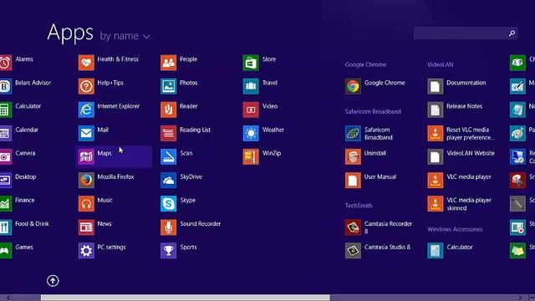Launch WinZip

tap(262, 156)
